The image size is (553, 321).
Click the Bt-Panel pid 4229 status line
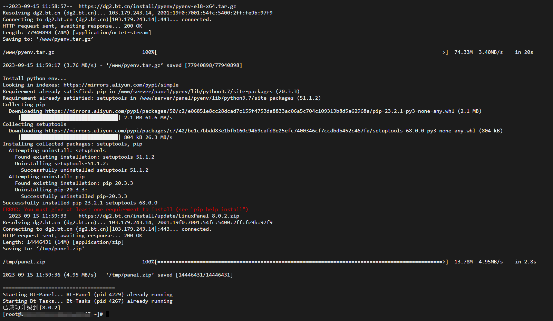pyautogui.click(x=88, y=294)
